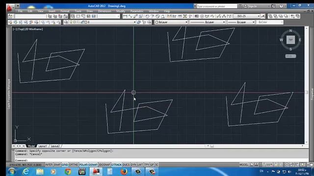Click the ViewCube Top face
The width and height of the screenshot is (314, 176).
pos(290,40)
